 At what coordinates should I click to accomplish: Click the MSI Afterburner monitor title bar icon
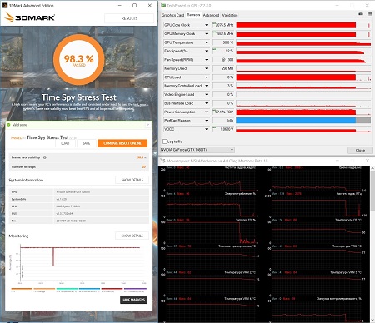(x=162, y=161)
